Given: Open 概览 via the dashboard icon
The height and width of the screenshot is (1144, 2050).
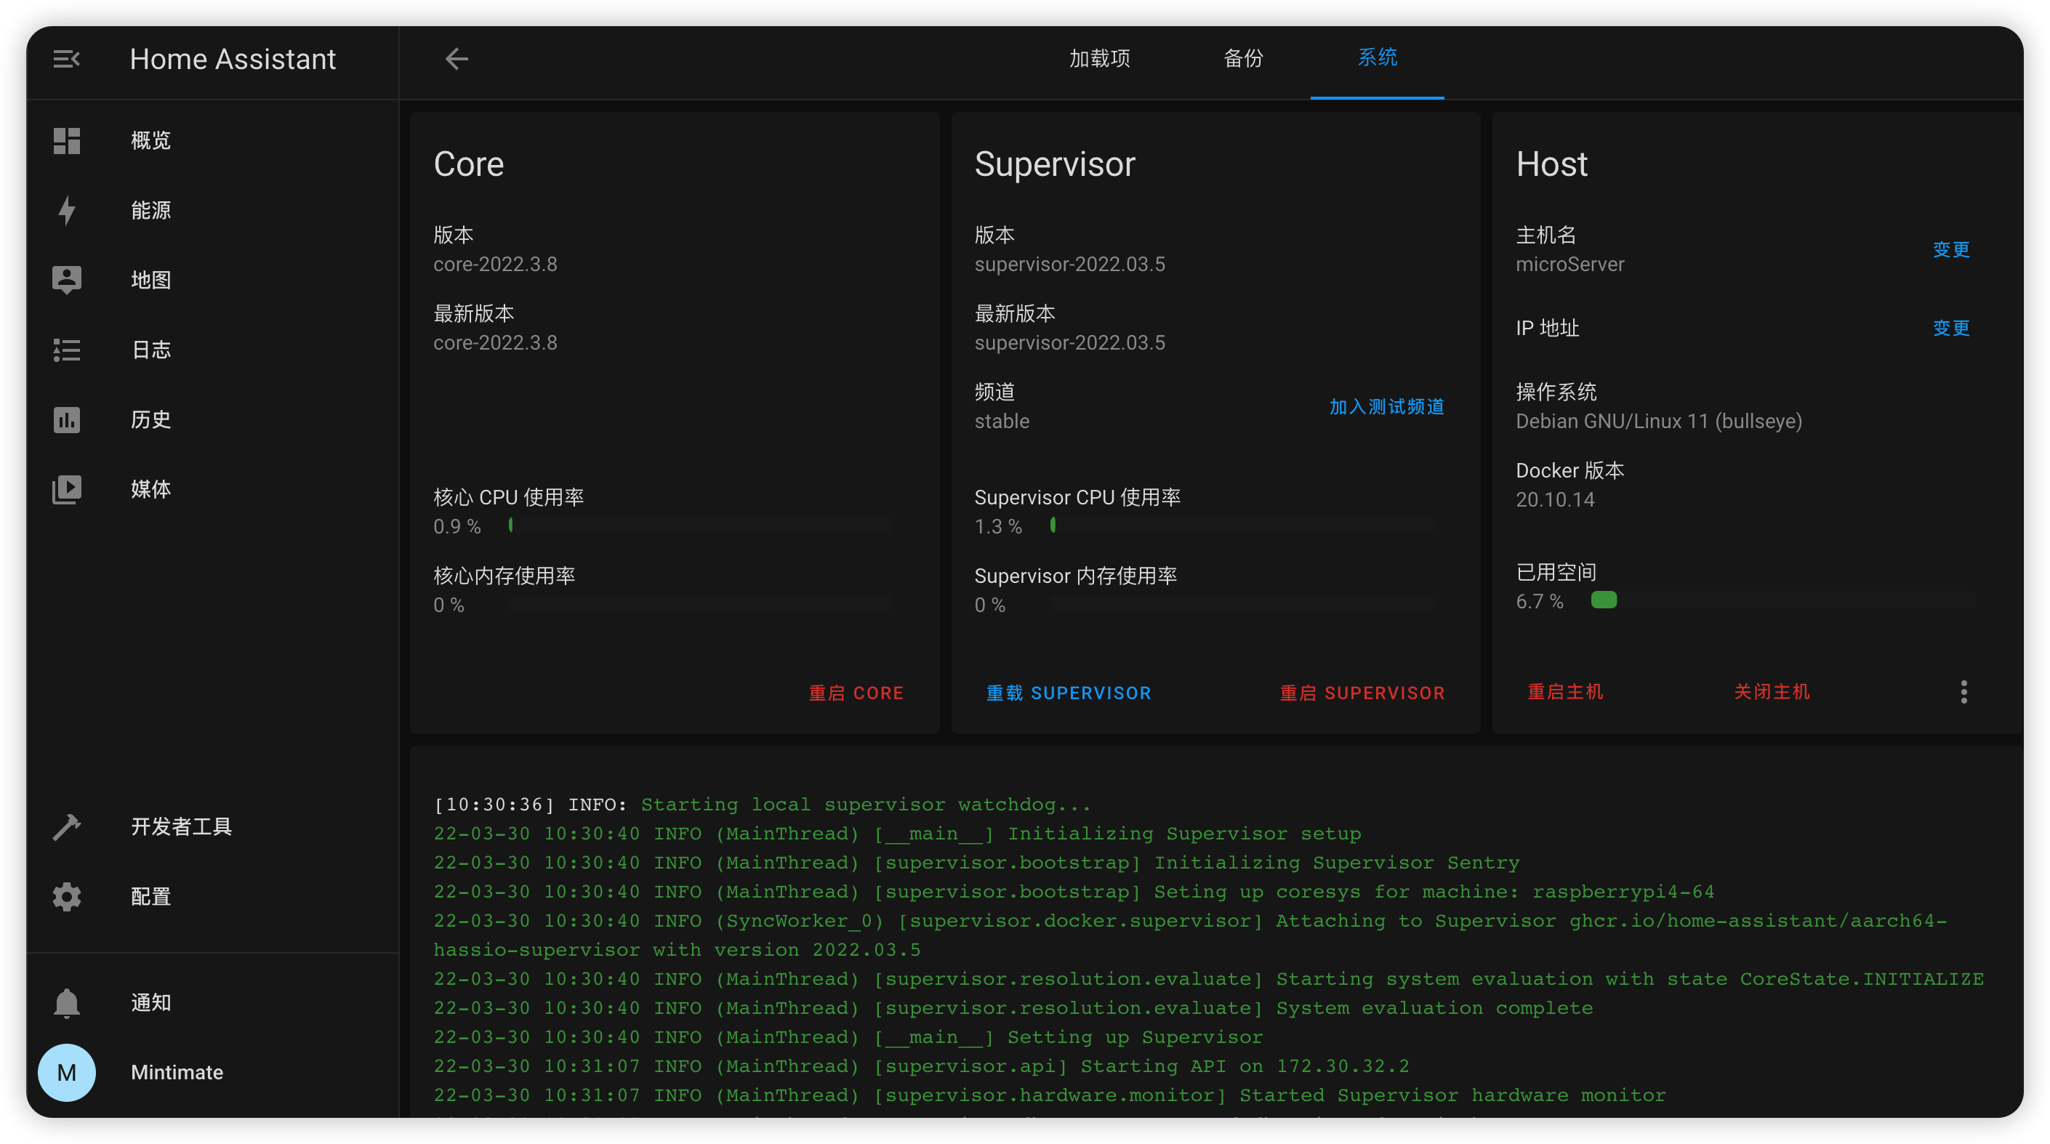Looking at the screenshot, I should click(x=67, y=140).
